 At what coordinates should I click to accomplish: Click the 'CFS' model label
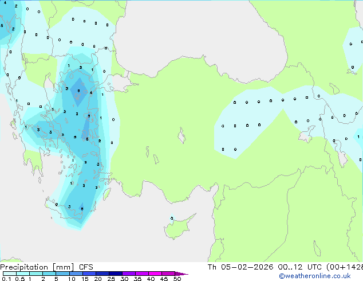point(86,267)
